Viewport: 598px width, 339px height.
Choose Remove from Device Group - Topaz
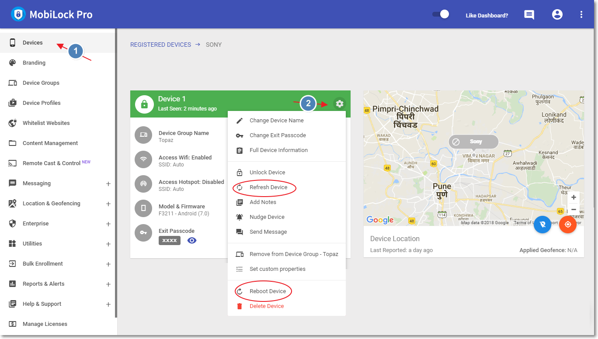[287, 254]
